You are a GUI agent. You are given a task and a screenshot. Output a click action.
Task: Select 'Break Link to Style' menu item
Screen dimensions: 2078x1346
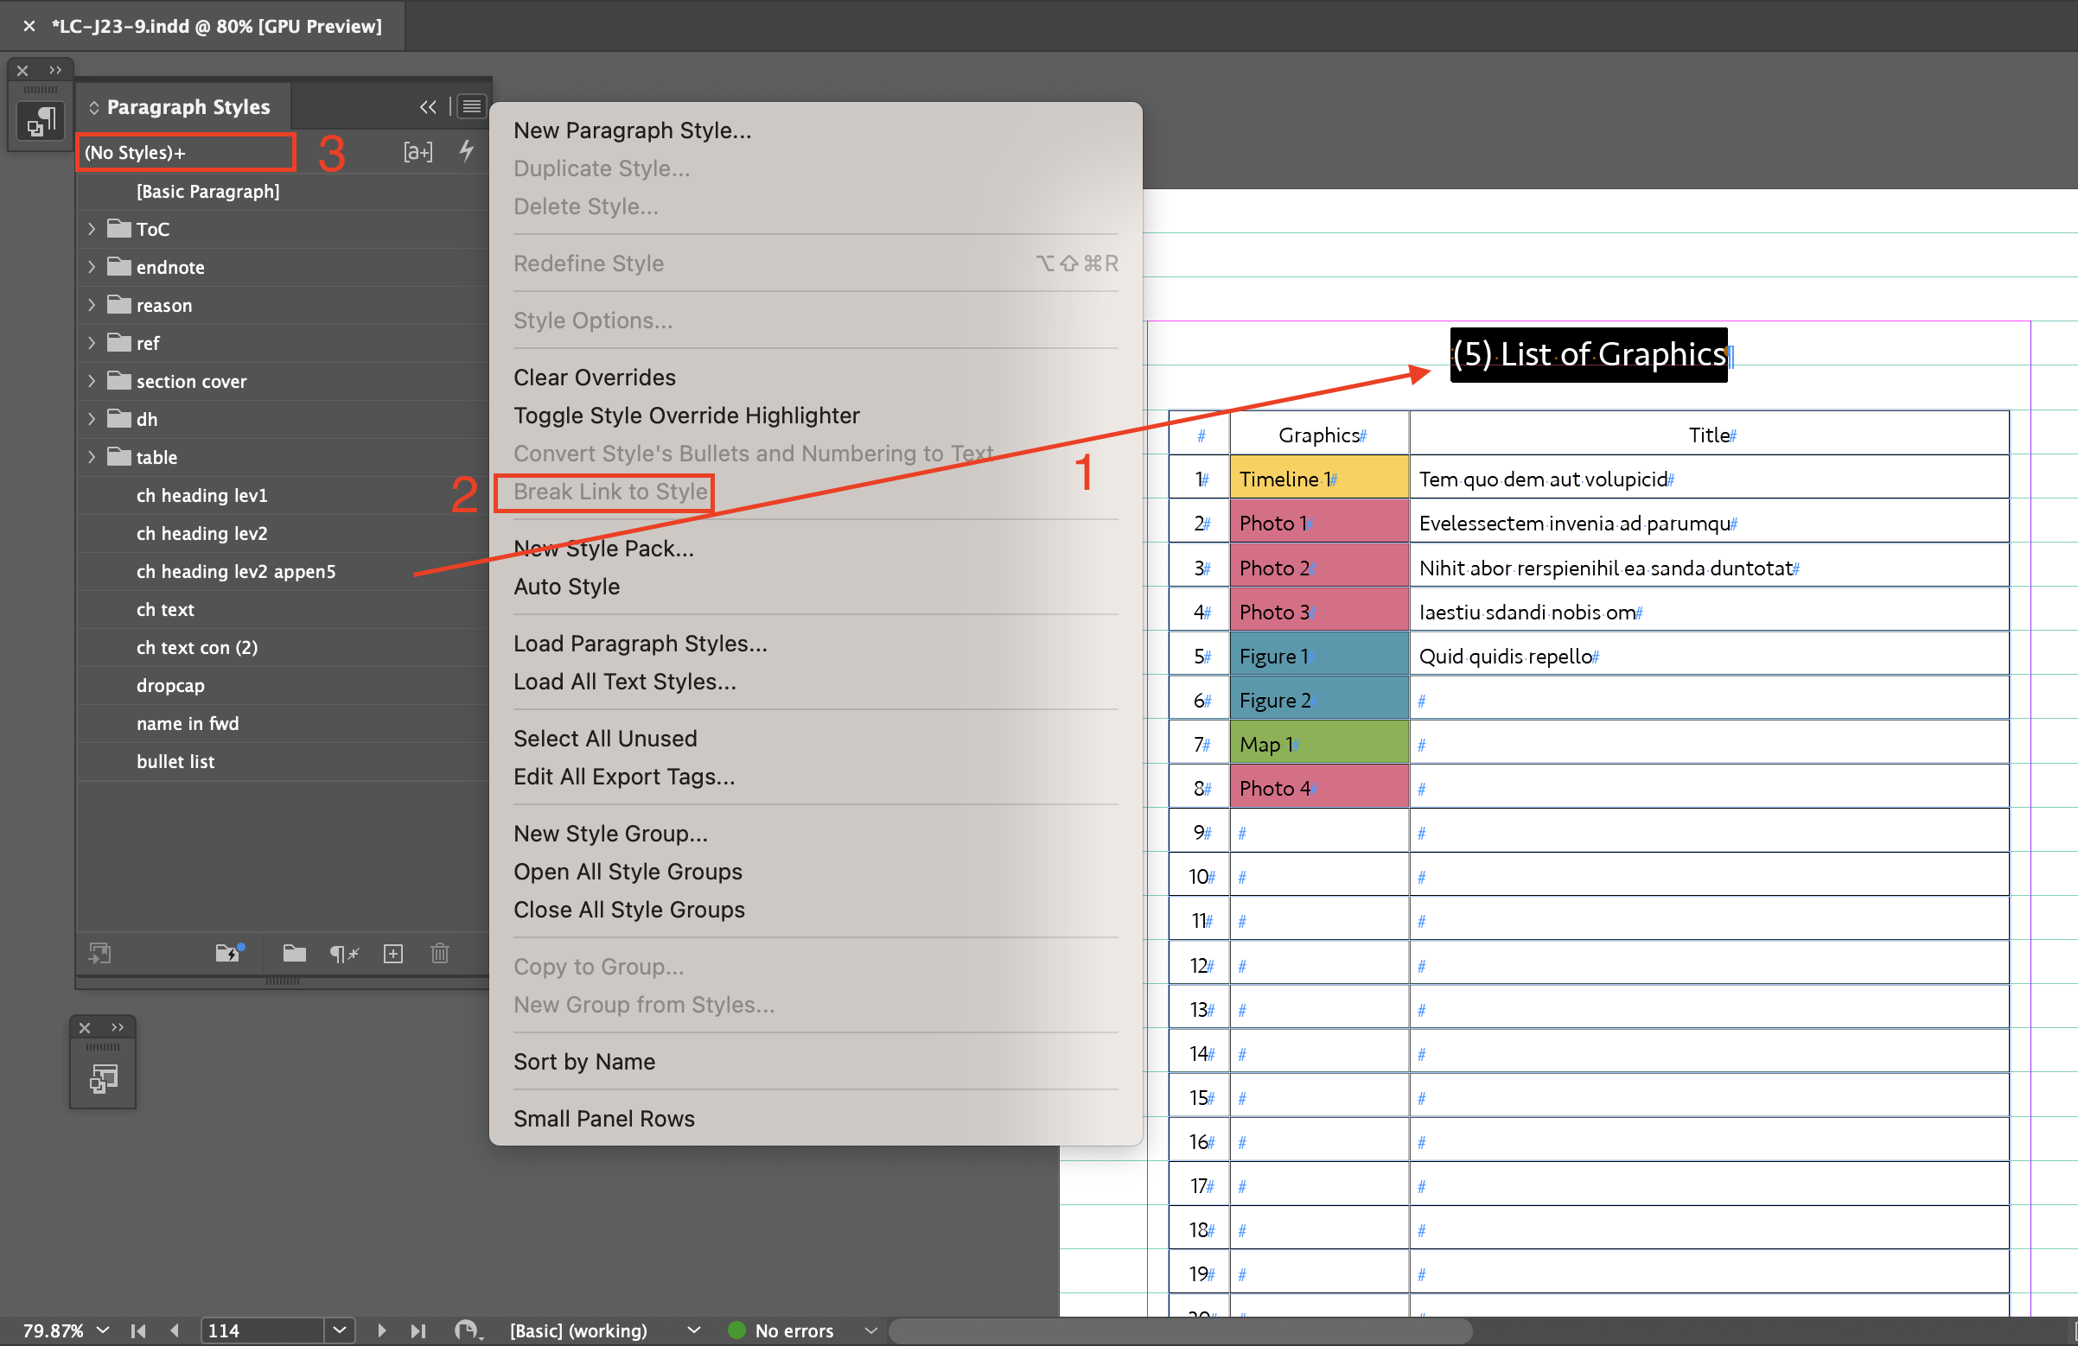point(608,491)
